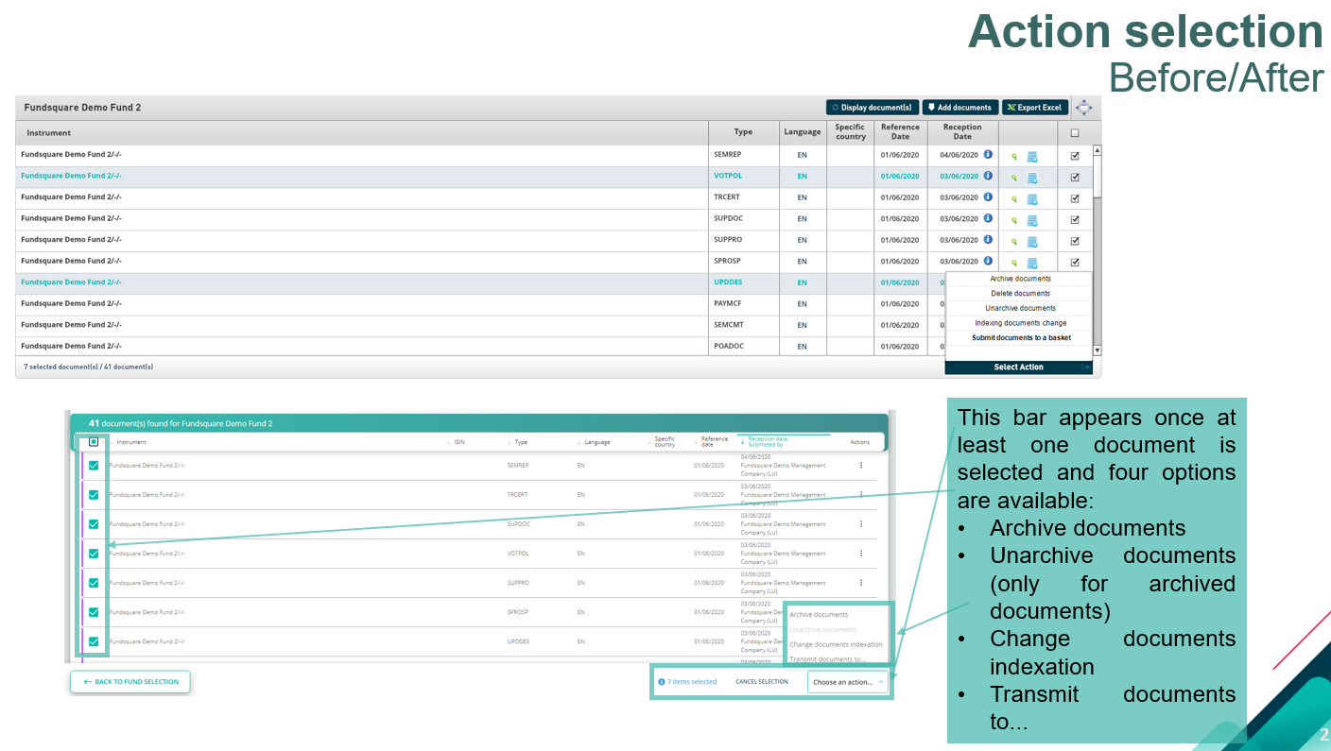The height and width of the screenshot is (751, 1331).
Task: Click the info icon in grey table TRCERT row
Action: [988, 196]
